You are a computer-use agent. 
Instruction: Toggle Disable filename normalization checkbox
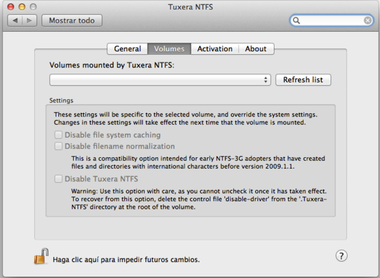click(x=58, y=146)
